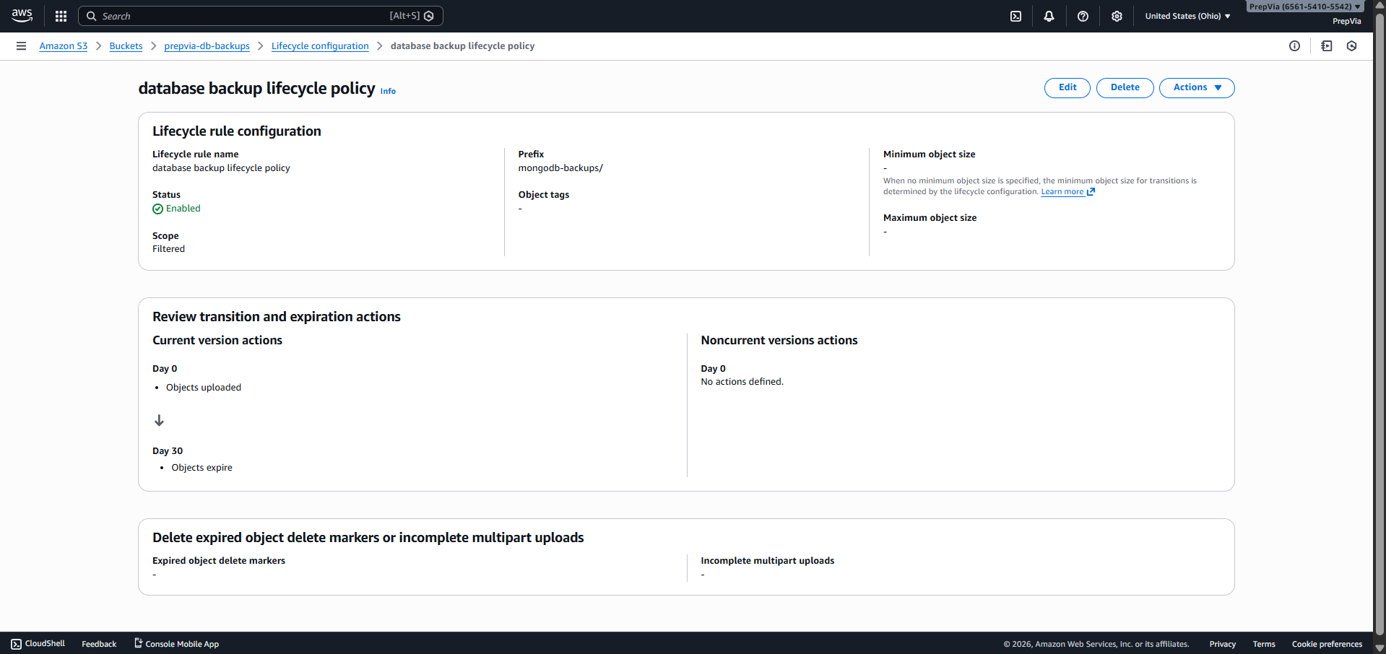Image resolution: width=1386 pixels, height=654 pixels.
Task: Open the settings gear in top bar
Action: point(1117,16)
